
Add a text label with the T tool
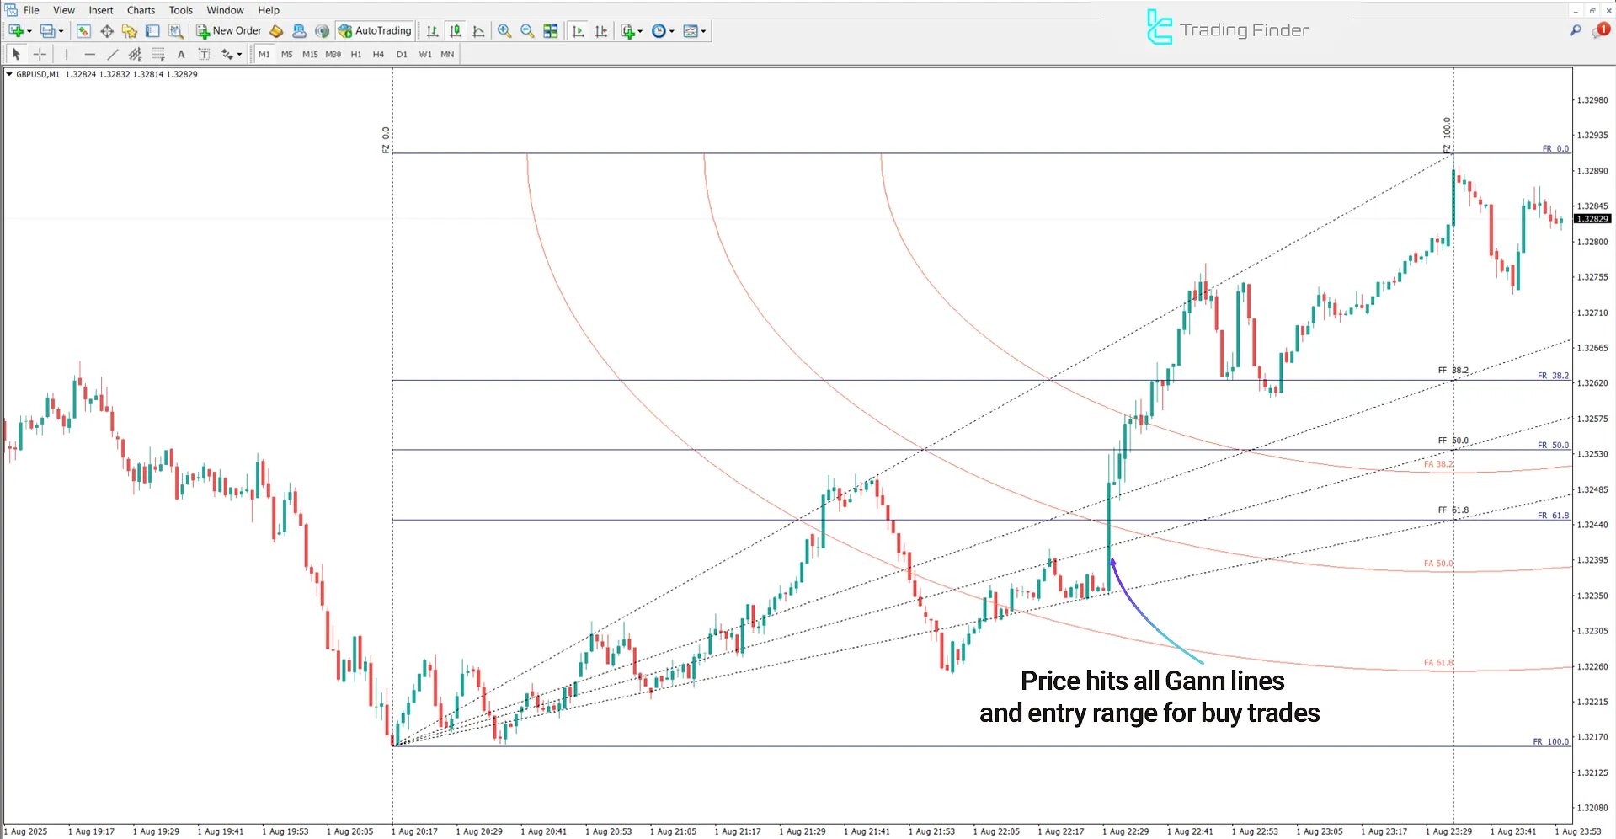(203, 54)
